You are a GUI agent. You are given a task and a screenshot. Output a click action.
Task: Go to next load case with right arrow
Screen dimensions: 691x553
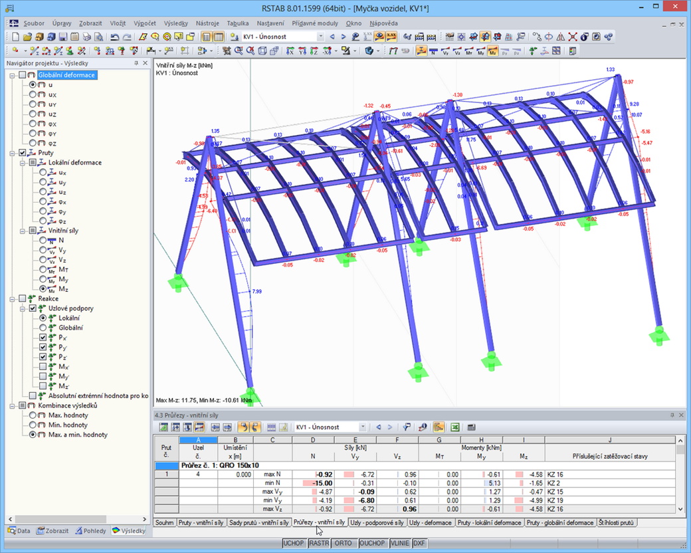pyautogui.click(x=344, y=37)
